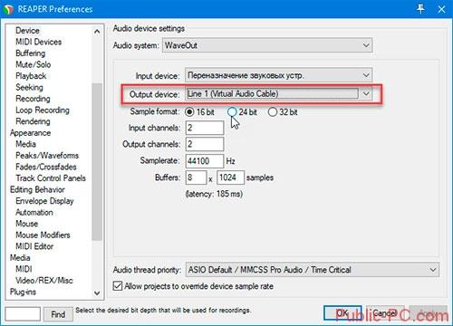
Task: Click the down arrow of the tree scrollbar
Action: [x=97, y=292]
